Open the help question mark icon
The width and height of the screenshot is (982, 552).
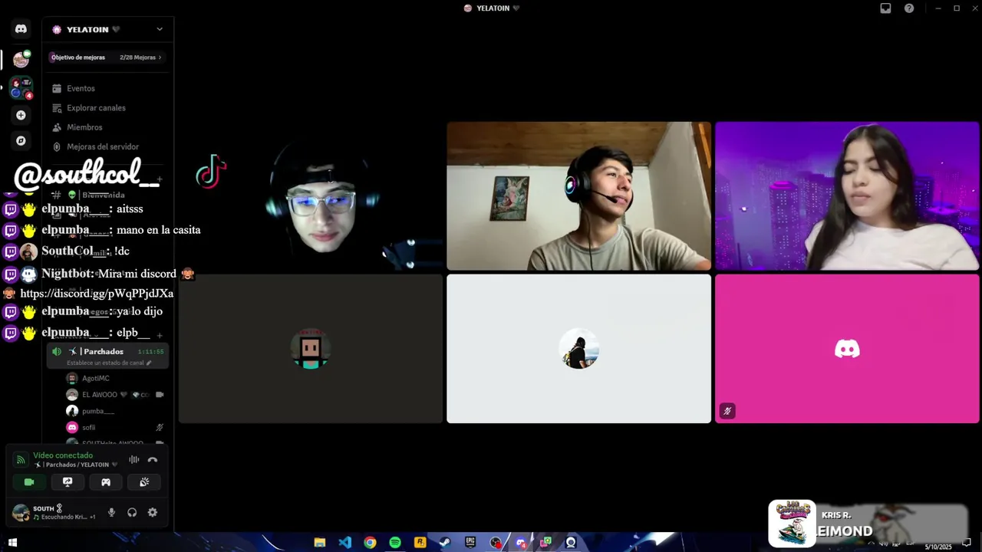[x=909, y=8]
